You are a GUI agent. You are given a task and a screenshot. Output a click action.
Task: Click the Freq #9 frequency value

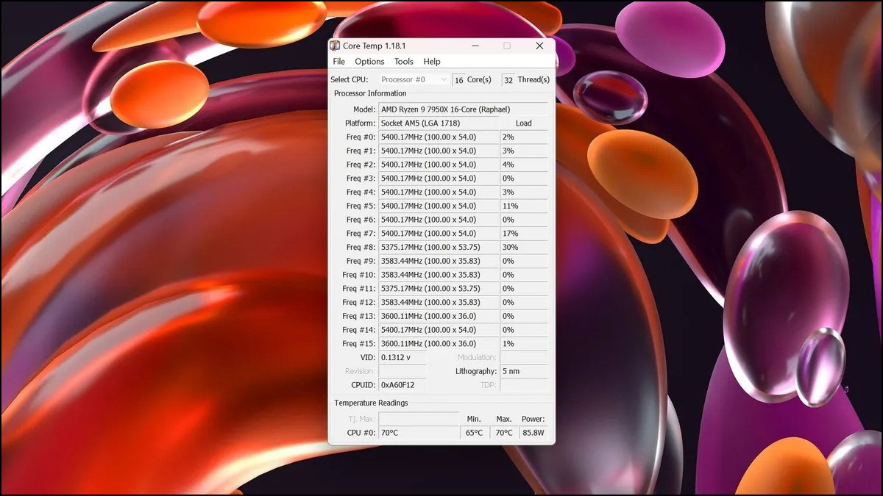click(x=439, y=261)
